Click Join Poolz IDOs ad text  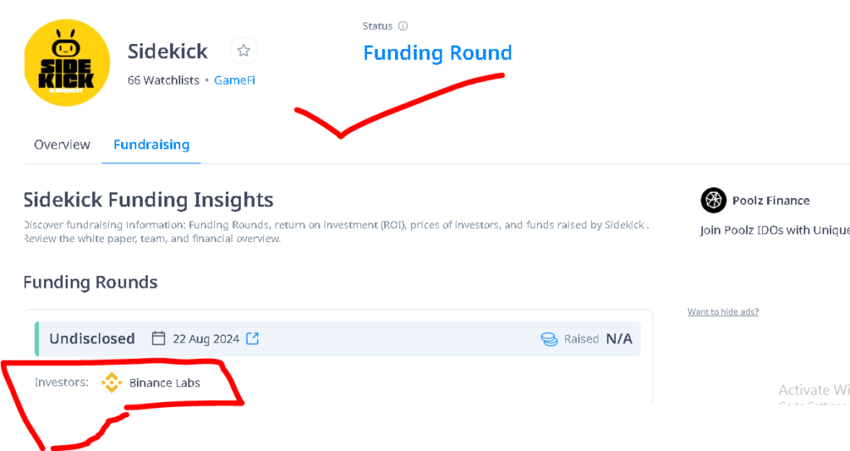point(774,230)
